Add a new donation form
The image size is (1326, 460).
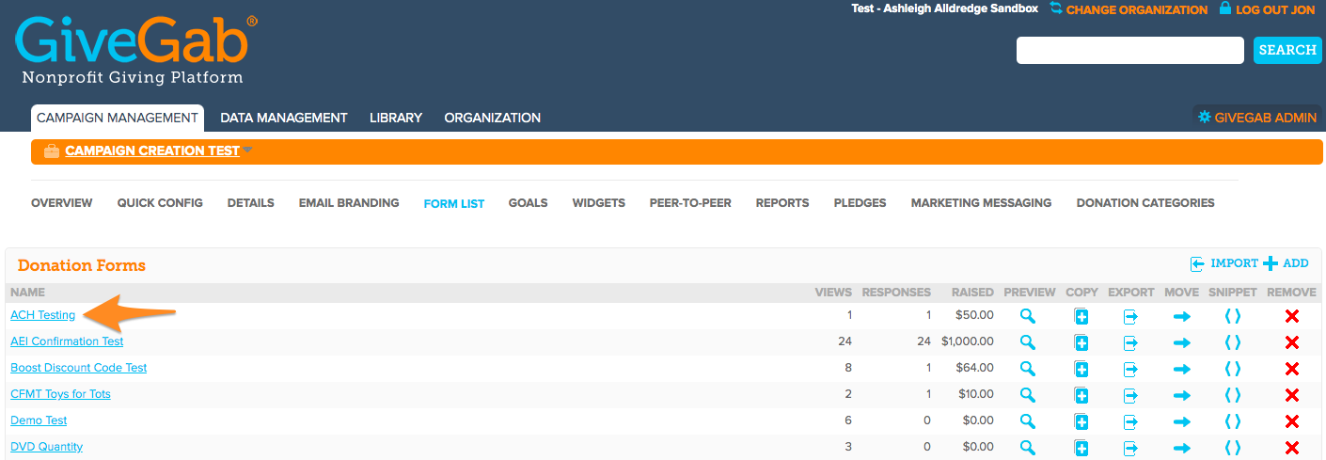pyautogui.click(x=1286, y=263)
